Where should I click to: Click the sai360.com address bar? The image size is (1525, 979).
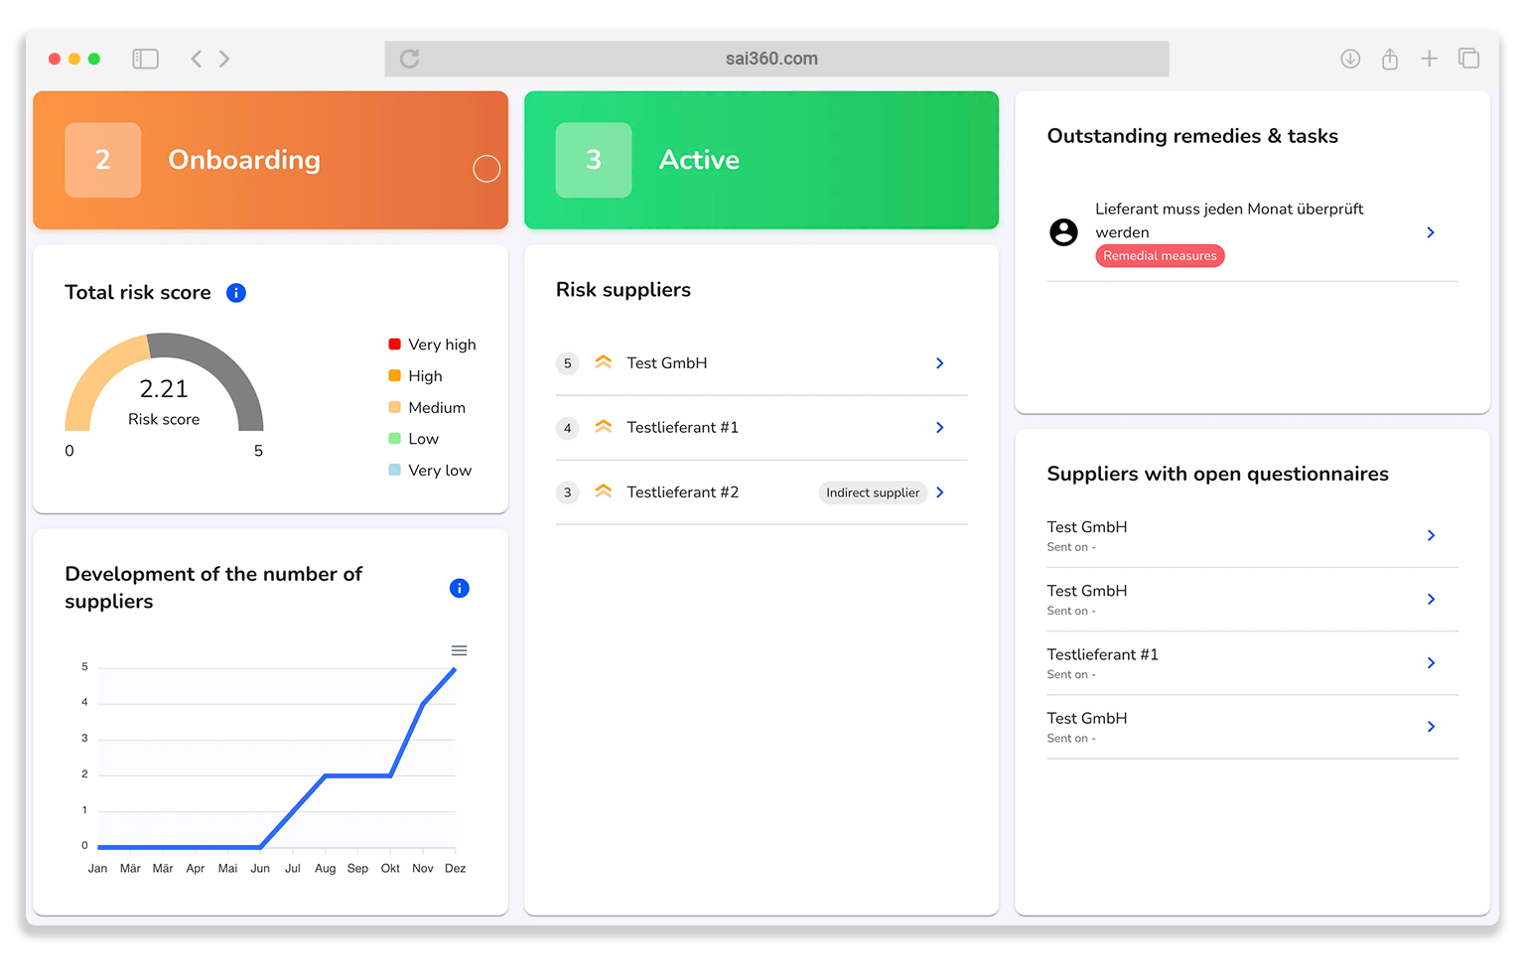tap(771, 60)
